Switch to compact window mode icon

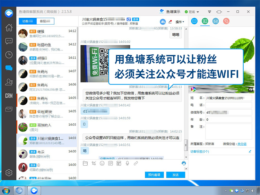pyautogui.click(x=219, y=12)
